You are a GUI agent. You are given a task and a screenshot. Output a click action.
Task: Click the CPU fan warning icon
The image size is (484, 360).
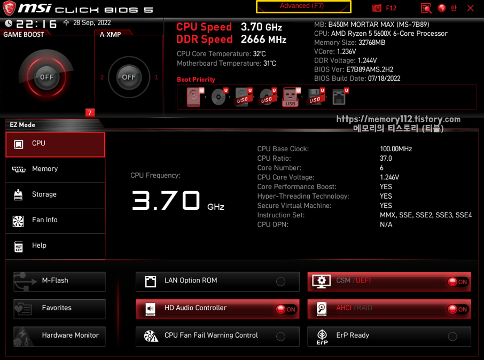click(x=151, y=336)
